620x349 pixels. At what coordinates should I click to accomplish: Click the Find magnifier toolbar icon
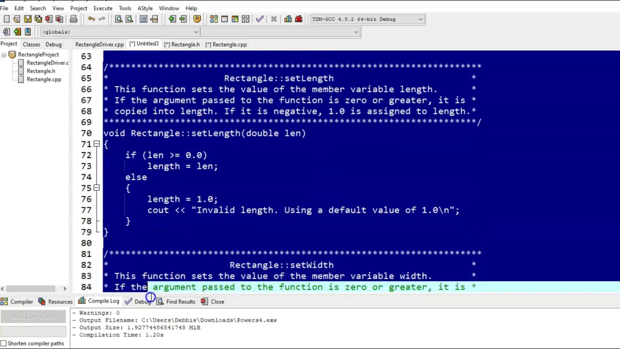coord(119,19)
